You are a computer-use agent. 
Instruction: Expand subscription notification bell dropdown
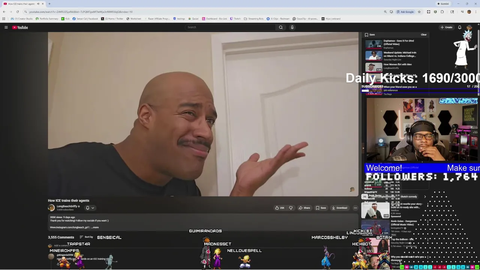(90, 208)
